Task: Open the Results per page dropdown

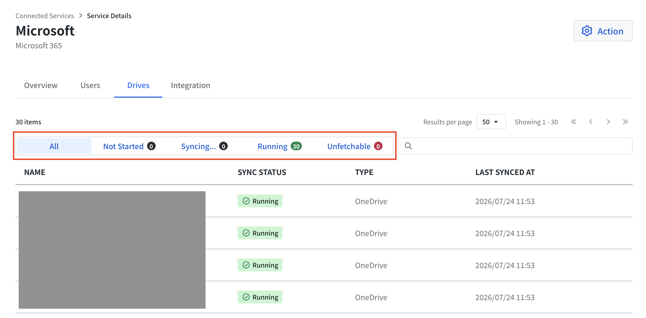Action: 491,122
